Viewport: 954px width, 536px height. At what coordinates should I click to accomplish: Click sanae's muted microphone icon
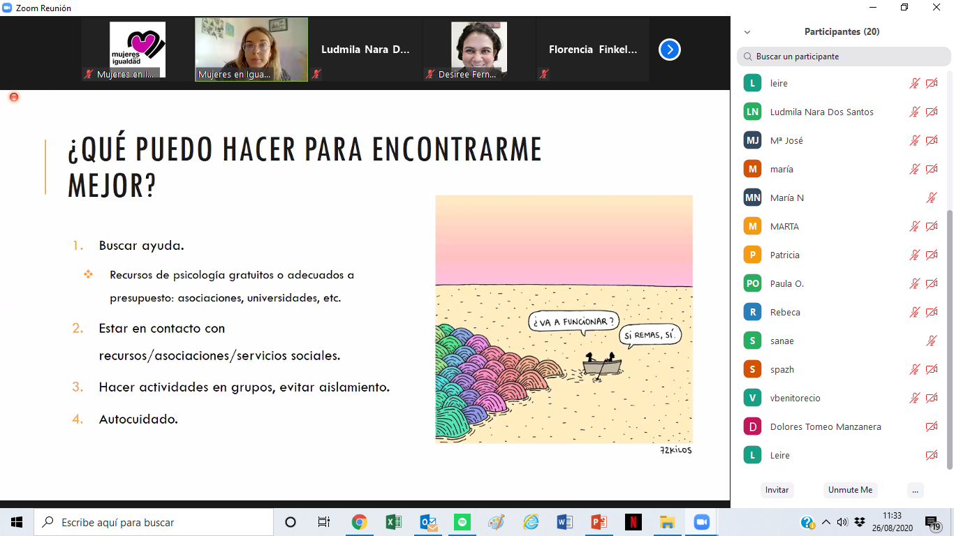(x=931, y=341)
